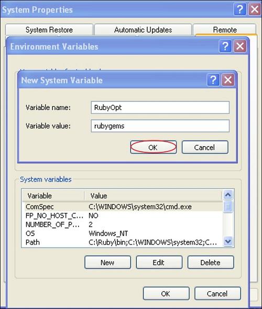Click the Variable column header
The width and height of the screenshot is (262, 309).
pyautogui.click(x=53, y=196)
